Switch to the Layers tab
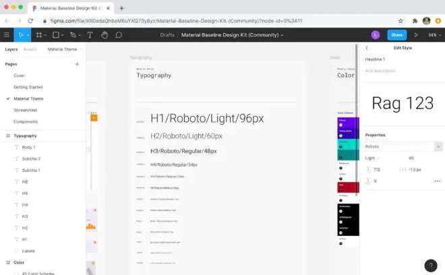This screenshot has height=275, width=445. [11, 49]
